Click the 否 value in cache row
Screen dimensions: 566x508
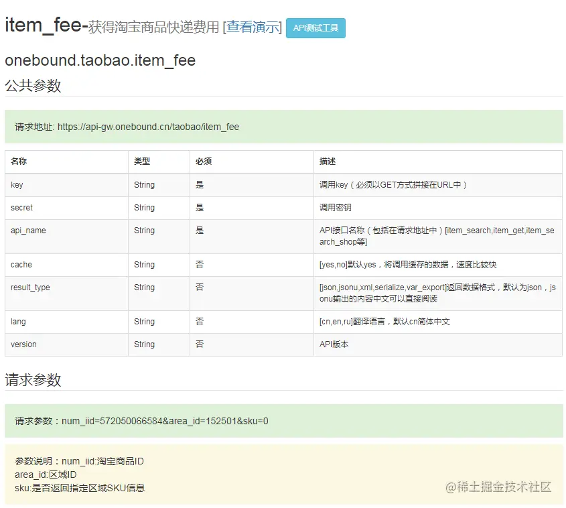click(x=200, y=265)
